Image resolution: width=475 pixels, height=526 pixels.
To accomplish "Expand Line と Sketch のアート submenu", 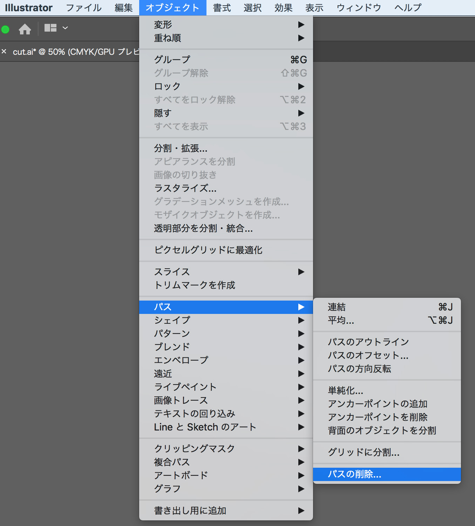I will pos(226,427).
